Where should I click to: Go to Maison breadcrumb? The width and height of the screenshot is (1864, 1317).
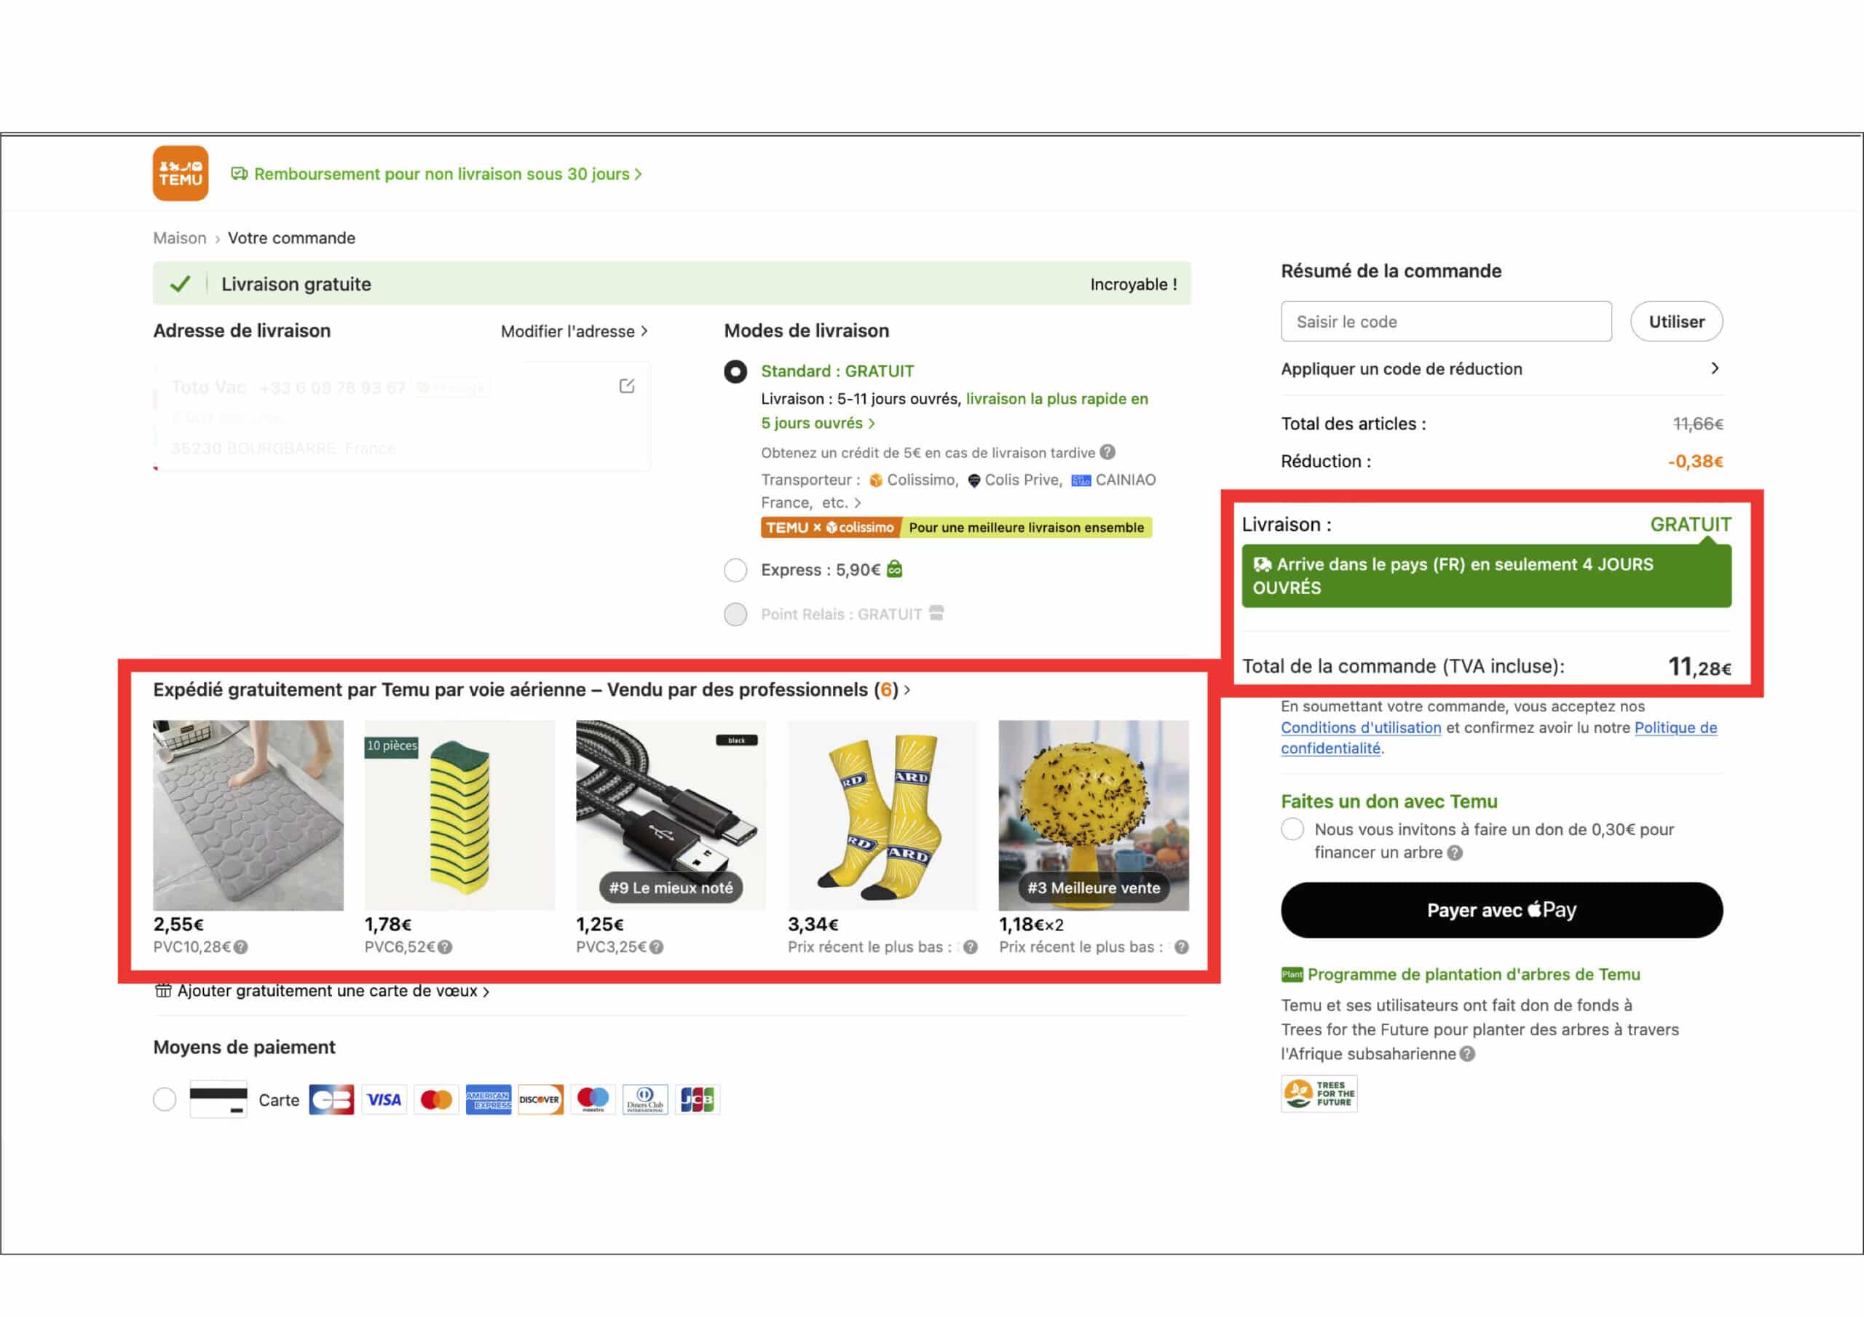point(179,238)
